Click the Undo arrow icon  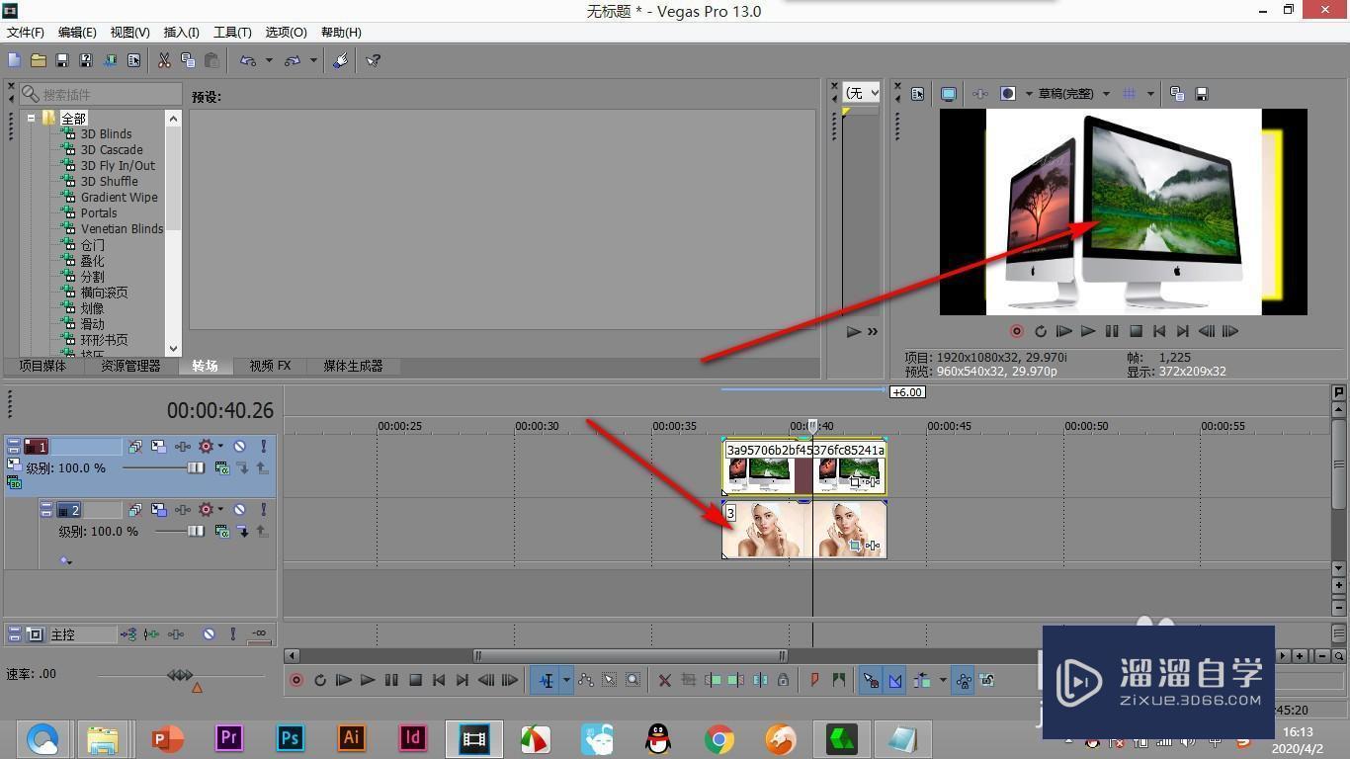pos(248,60)
